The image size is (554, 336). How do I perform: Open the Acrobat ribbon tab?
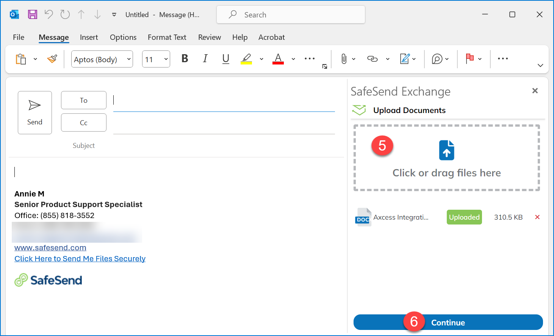coord(271,37)
